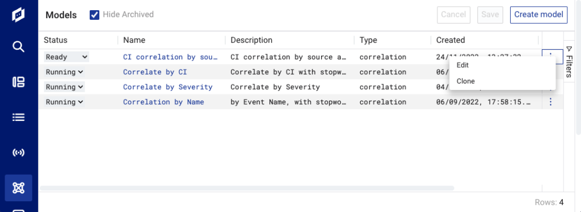Open status dropdown for Correlate by CI

pos(64,72)
